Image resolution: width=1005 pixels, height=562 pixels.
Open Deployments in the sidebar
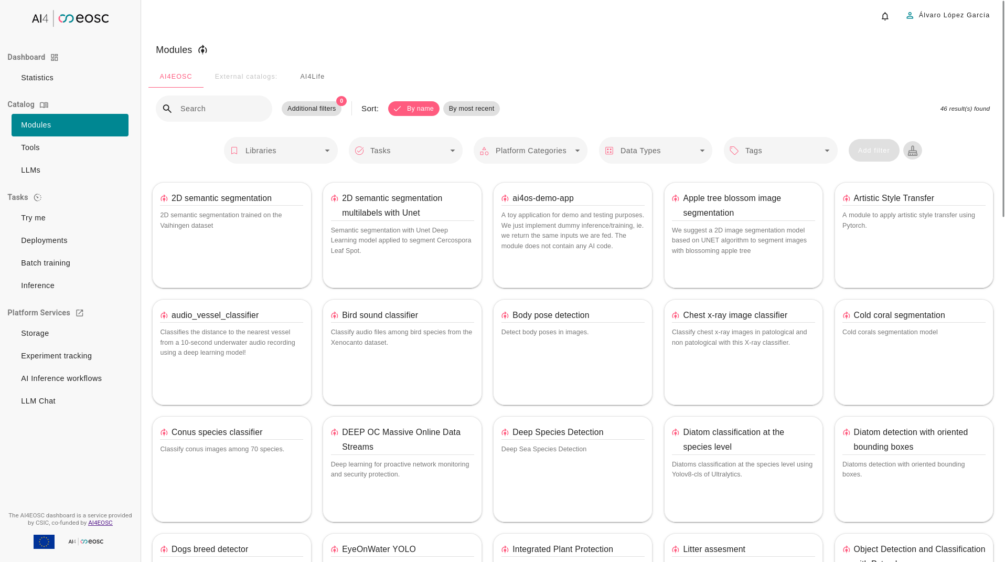[70, 240]
